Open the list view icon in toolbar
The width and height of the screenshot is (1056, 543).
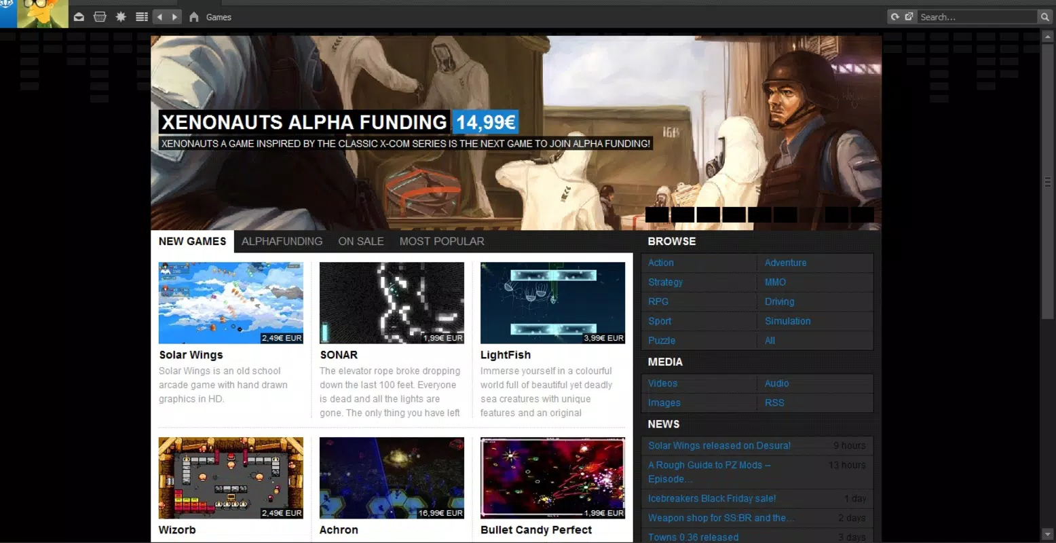142,17
